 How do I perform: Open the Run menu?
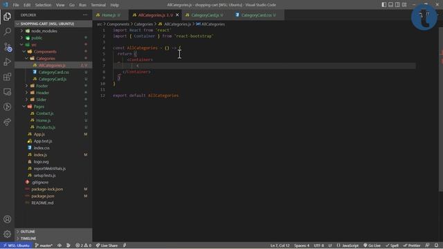(x=82, y=5)
